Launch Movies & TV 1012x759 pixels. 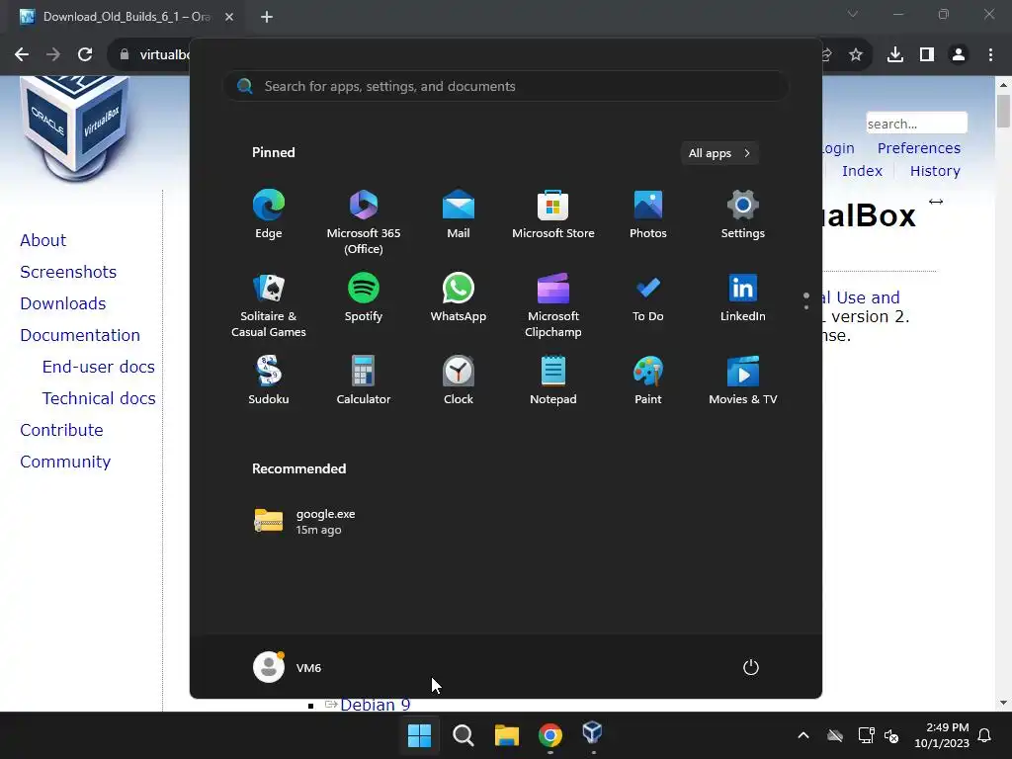[743, 380]
